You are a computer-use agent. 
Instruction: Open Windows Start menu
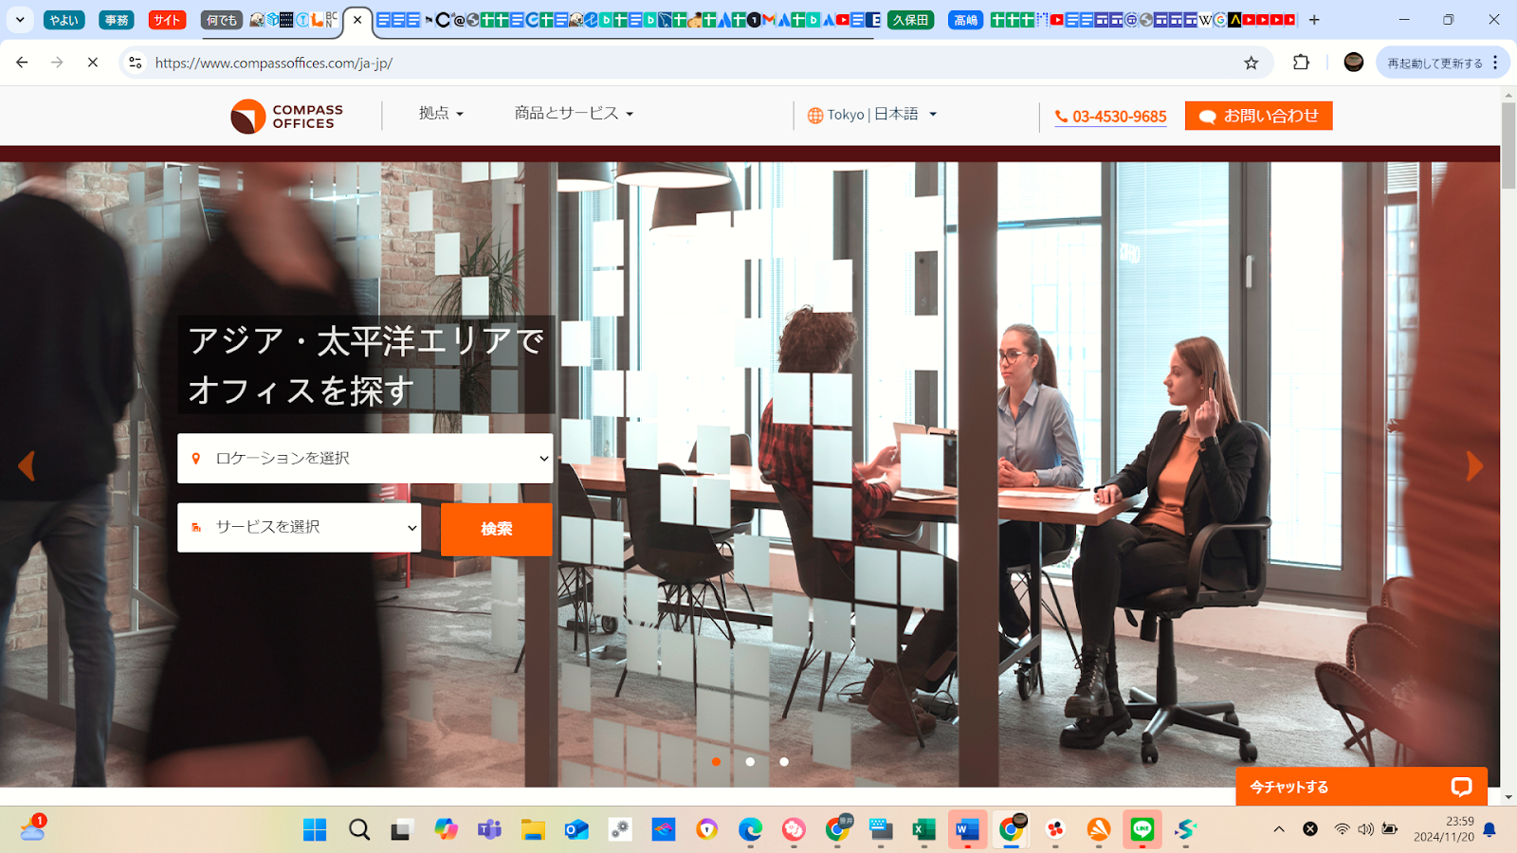click(315, 830)
